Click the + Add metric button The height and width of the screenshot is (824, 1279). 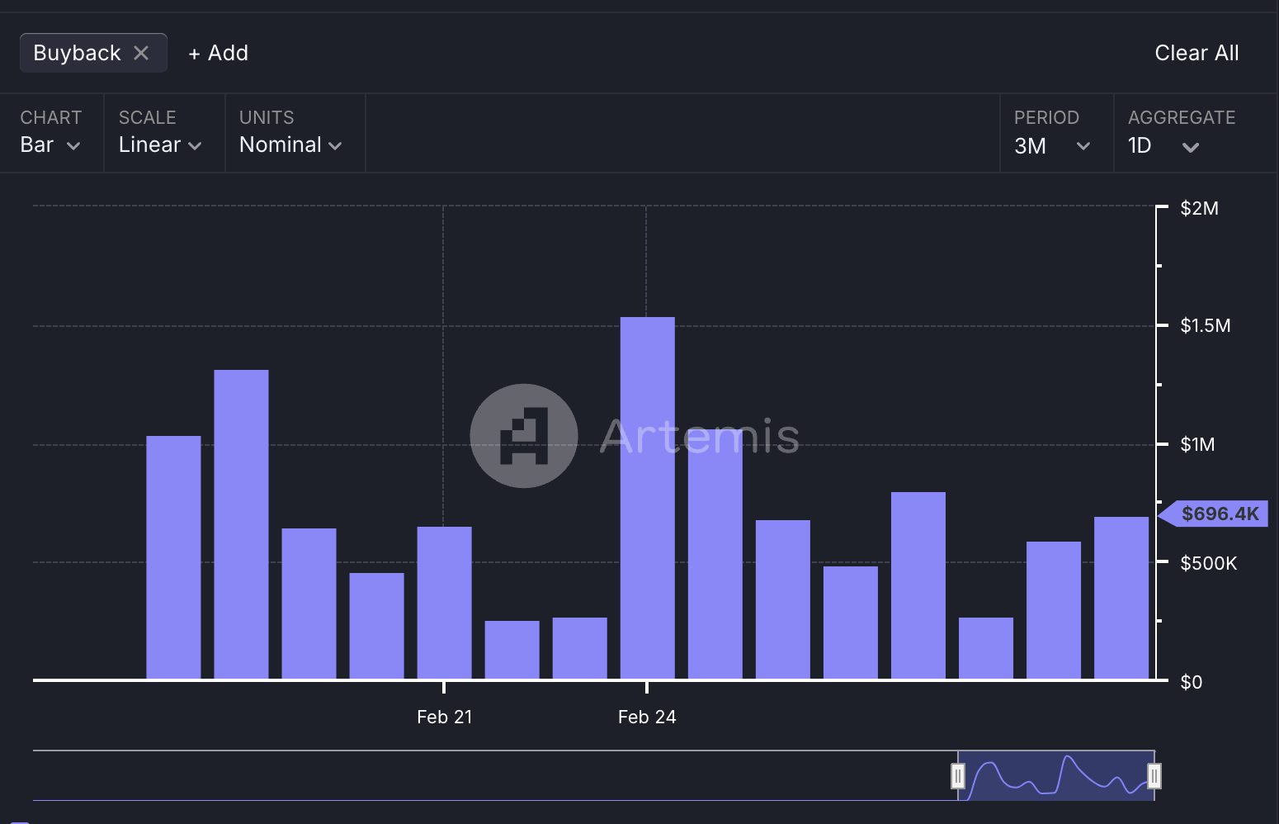tap(218, 53)
